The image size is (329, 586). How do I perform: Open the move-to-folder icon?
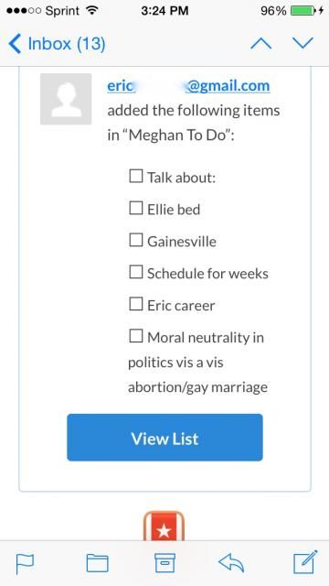tap(98, 563)
